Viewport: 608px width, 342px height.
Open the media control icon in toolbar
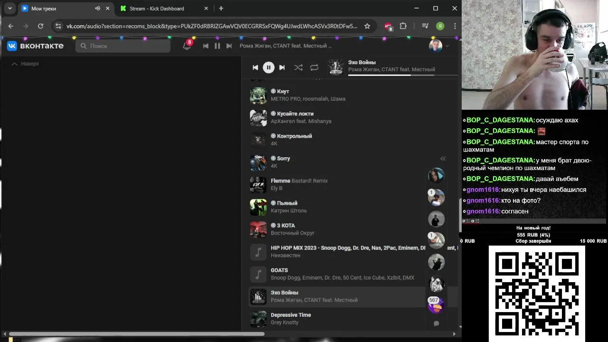click(425, 26)
